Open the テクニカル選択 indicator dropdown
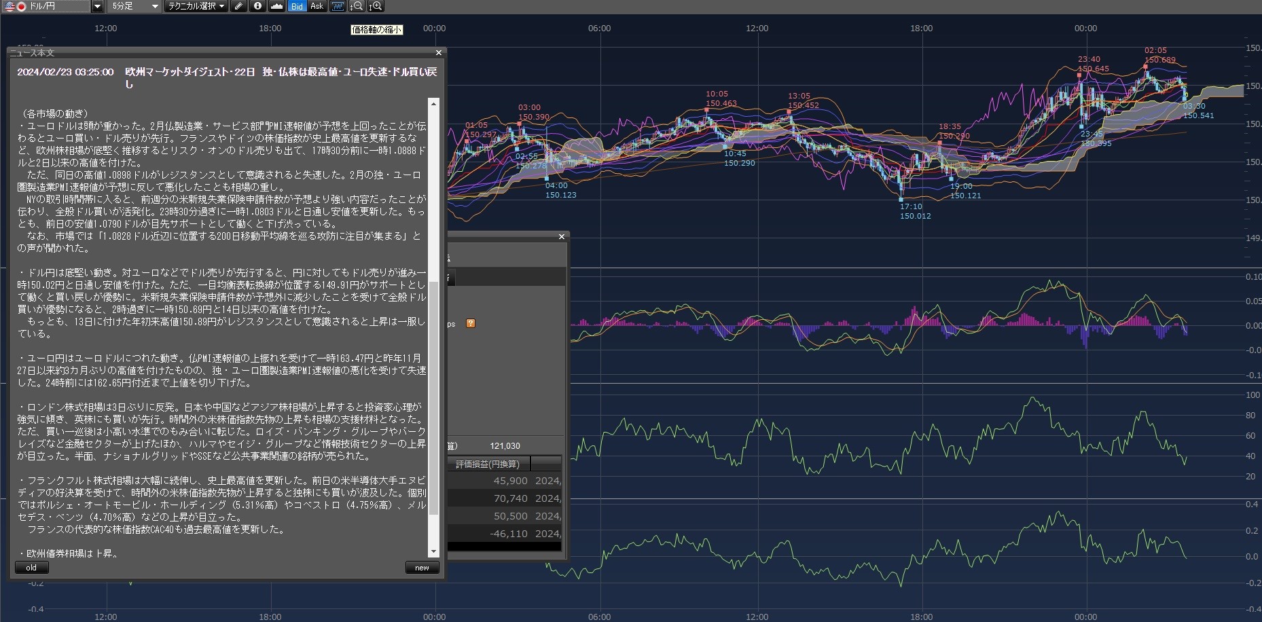1262x622 pixels. pos(196,6)
